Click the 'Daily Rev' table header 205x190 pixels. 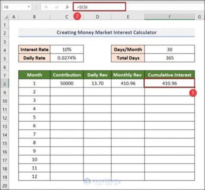tap(97, 75)
